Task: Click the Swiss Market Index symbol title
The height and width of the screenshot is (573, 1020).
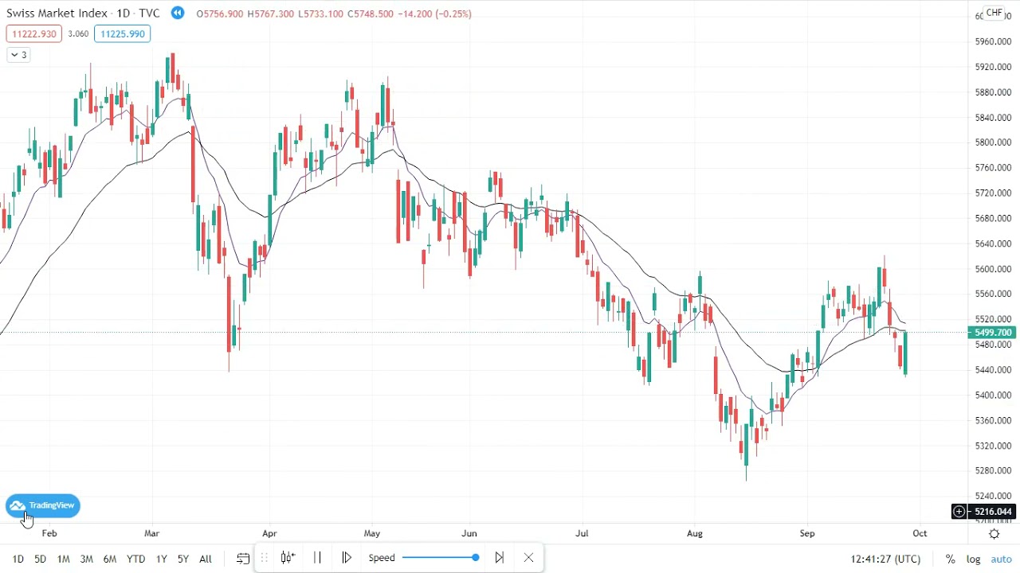Action: 57,14
